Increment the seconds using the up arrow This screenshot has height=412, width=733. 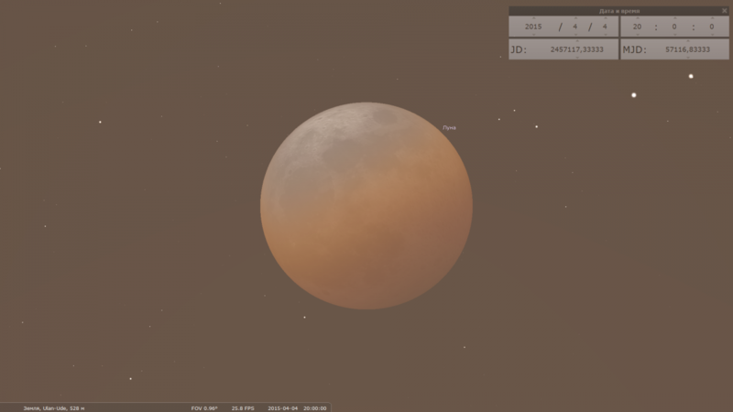click(711, 18)
